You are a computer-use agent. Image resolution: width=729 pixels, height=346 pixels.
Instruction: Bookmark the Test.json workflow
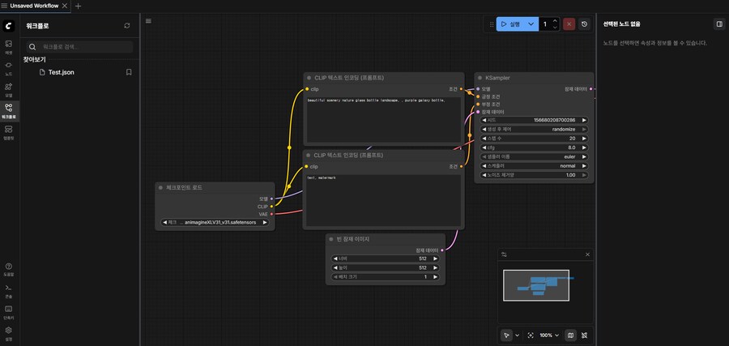coord(129,72)
